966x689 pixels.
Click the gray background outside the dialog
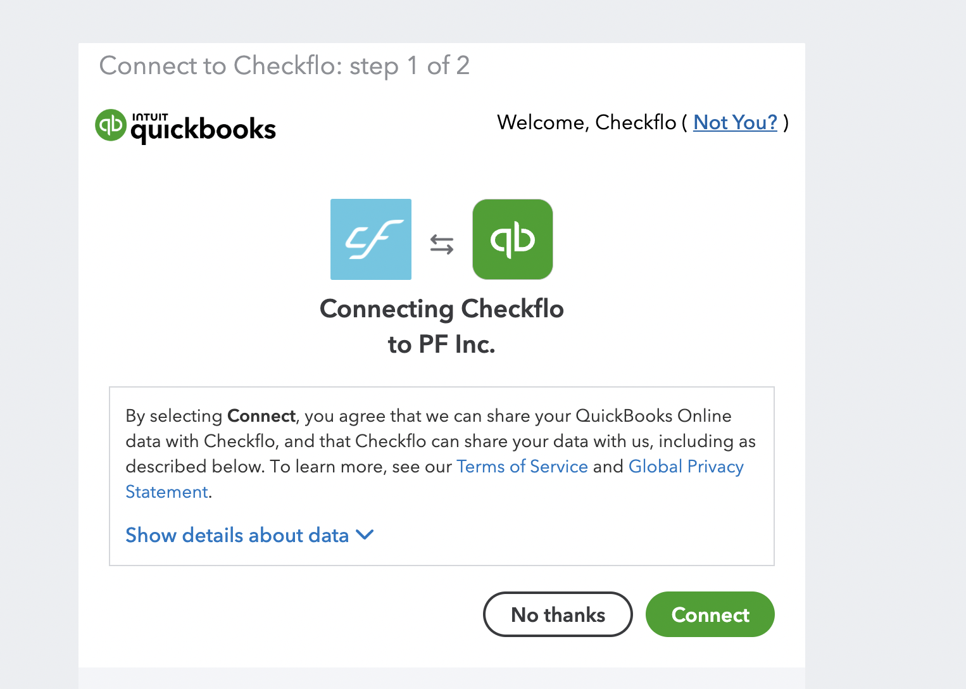tap(886, 317)
